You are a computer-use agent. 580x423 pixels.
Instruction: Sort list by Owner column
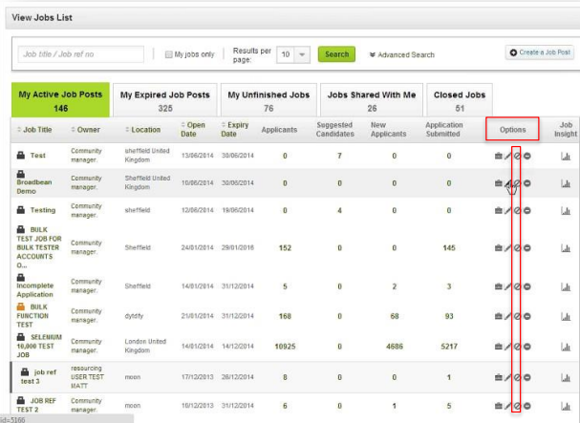tap(85, 130)
